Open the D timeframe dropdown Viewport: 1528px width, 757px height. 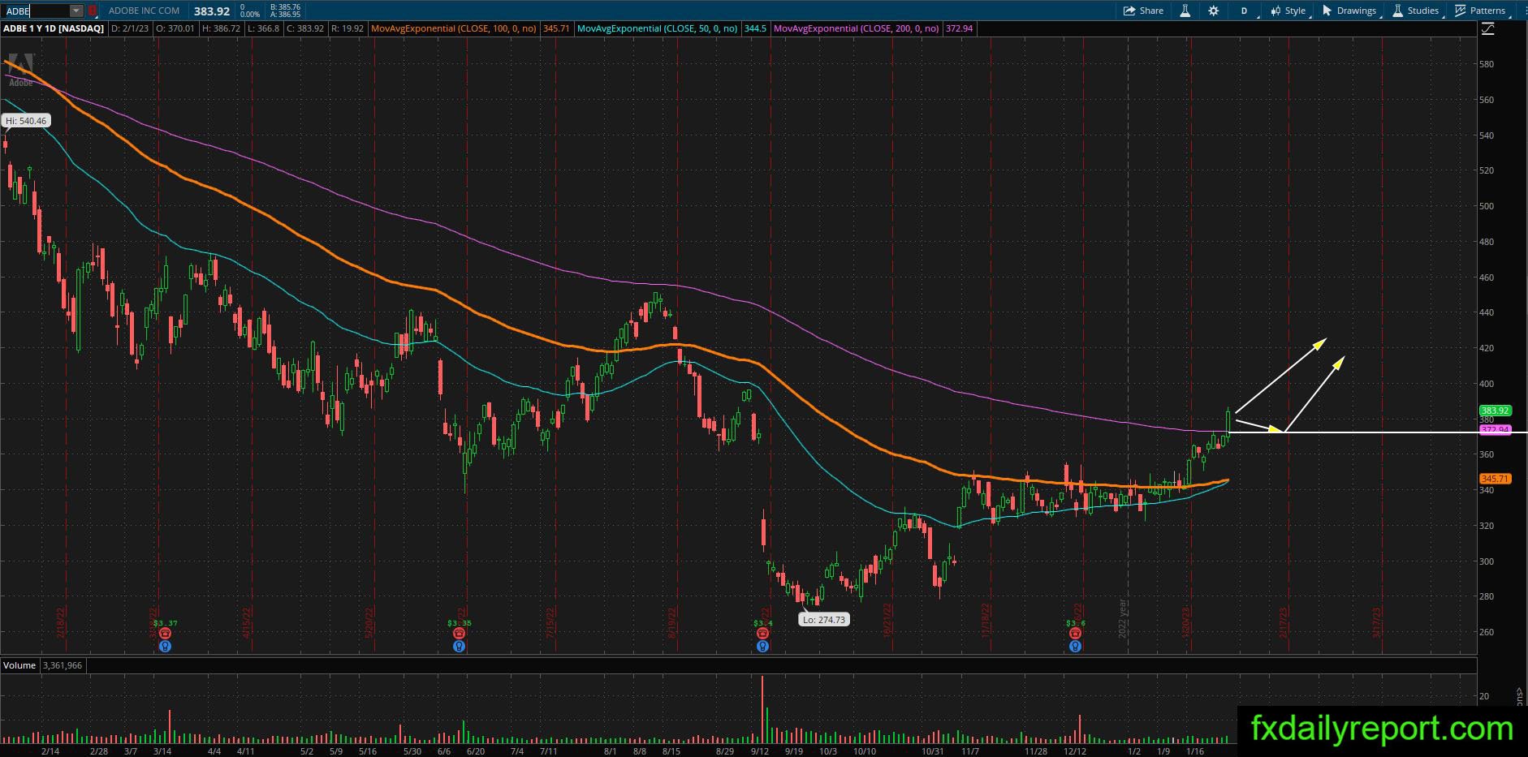(x=1244, y=11)
